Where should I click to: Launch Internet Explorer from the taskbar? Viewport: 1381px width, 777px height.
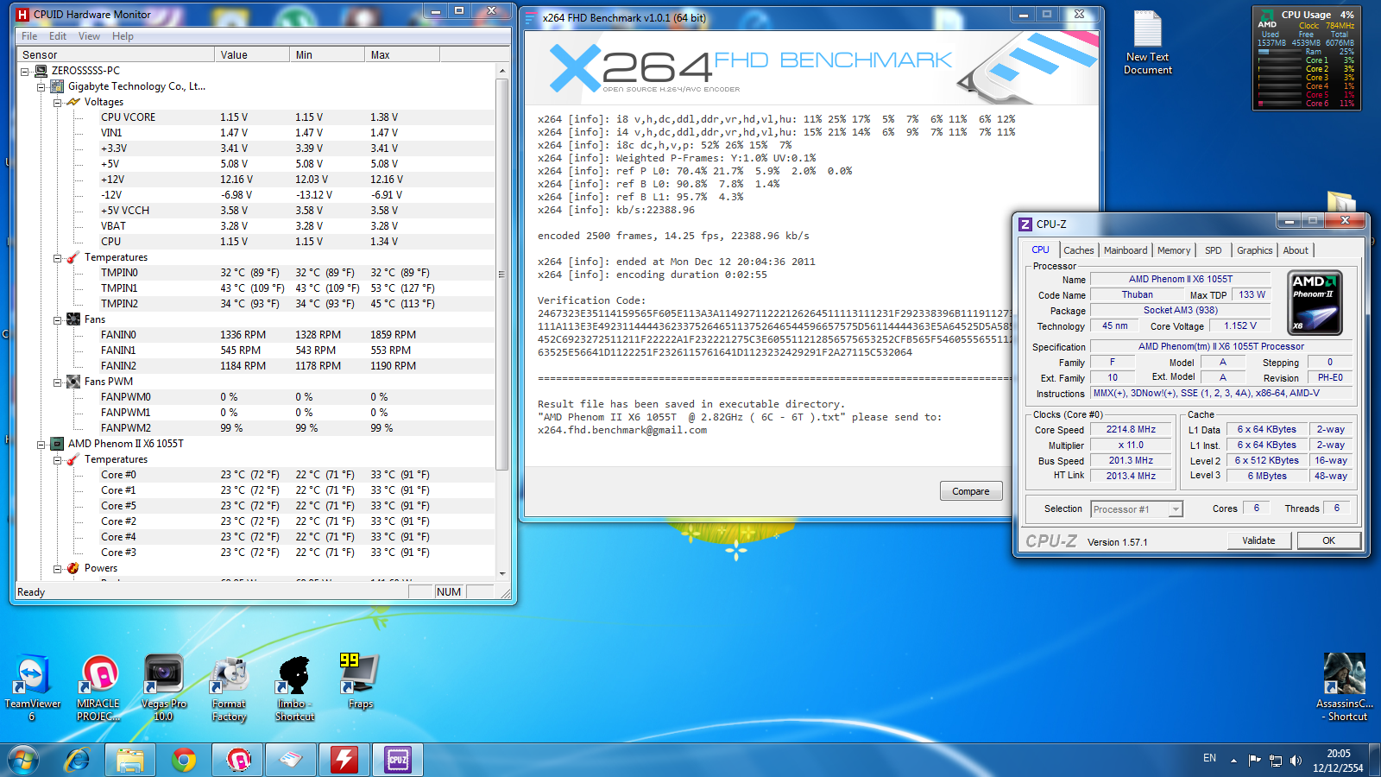tap(78, 760)
